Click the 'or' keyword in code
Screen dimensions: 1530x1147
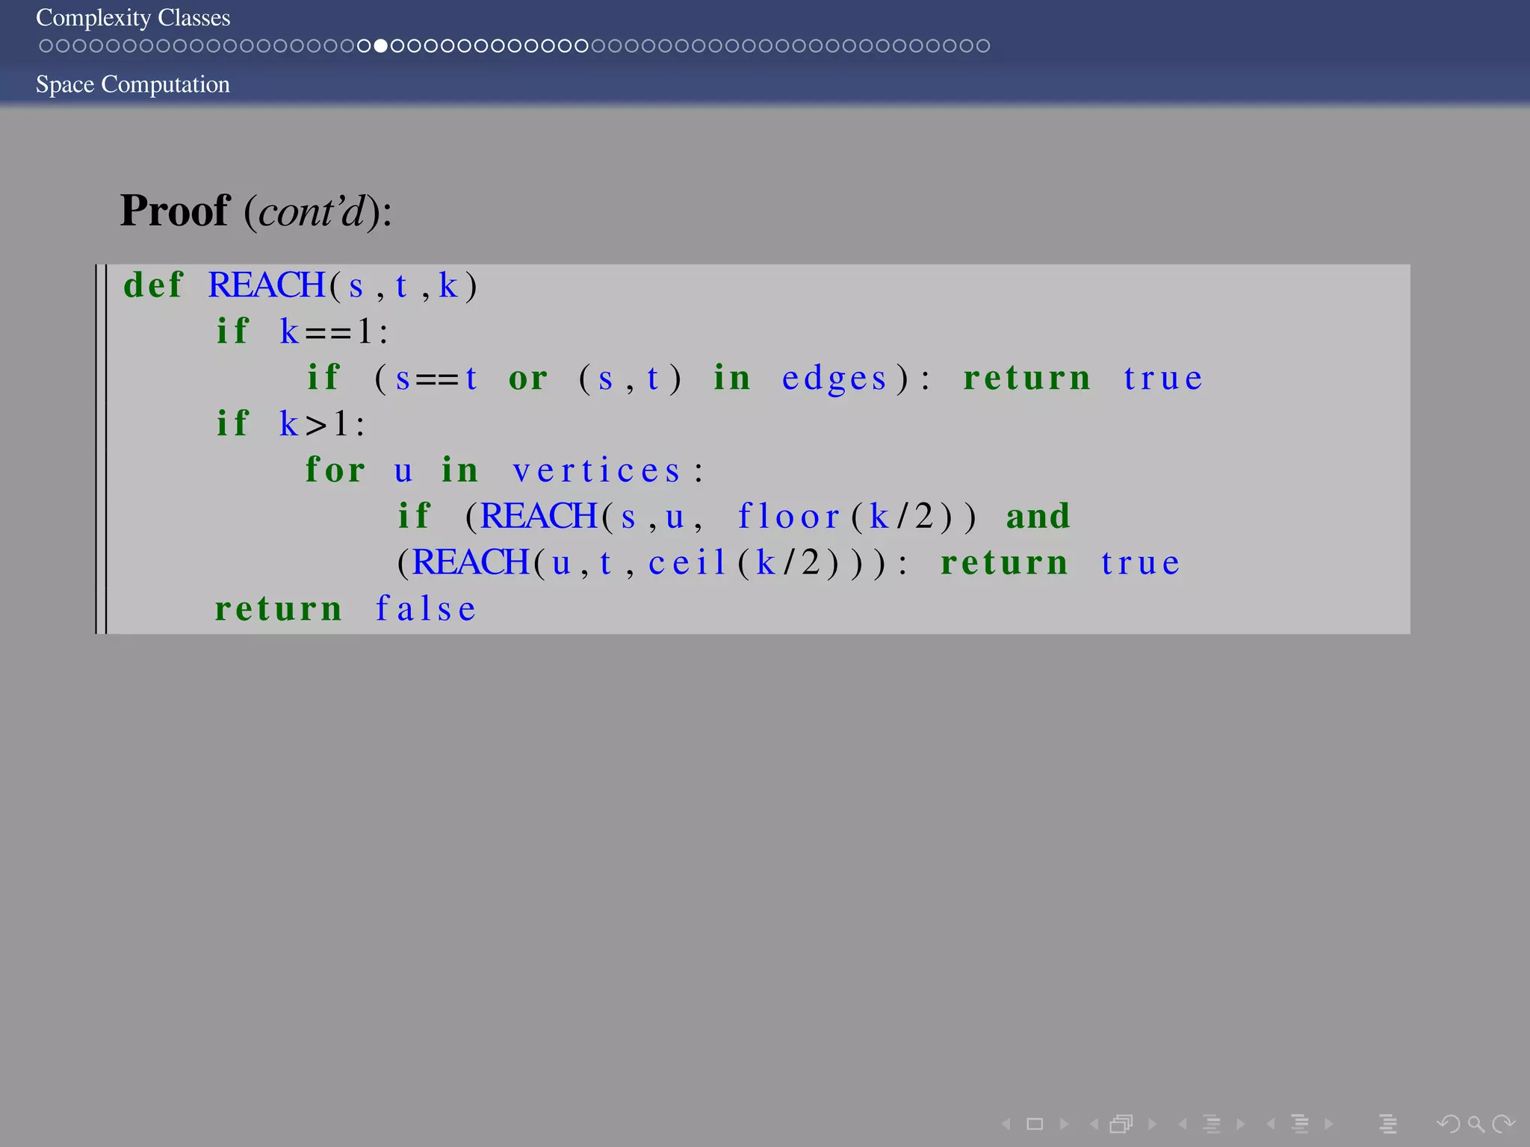528,379
